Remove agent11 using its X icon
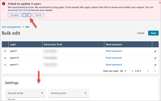The width and height of the screenshot is (161, 101). pyautogui.click(x=5, y=65)
